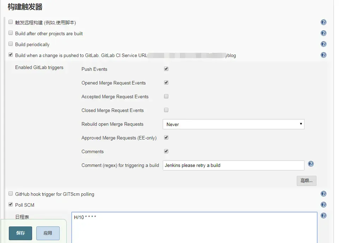Image resolution: width=343 pixels, height=243 pixels.
Task: Click the comment regex input field
Action: [x=233, y=166]
